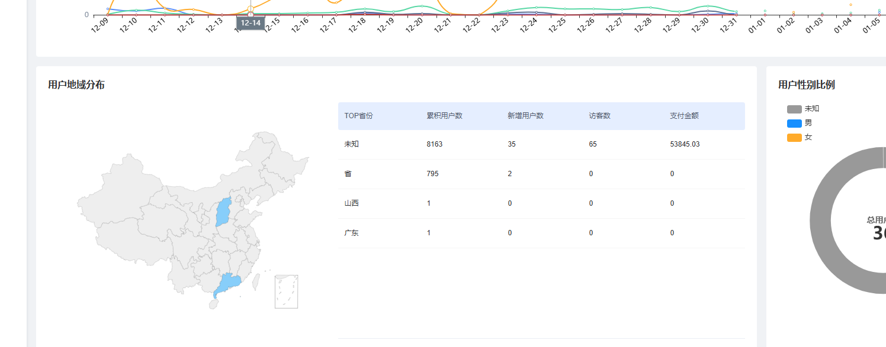This screenshot has width=886, height=347.
Task: Click the 12-14 axis tooltip label
Action: pyautogui.click(x=251, y=23)
